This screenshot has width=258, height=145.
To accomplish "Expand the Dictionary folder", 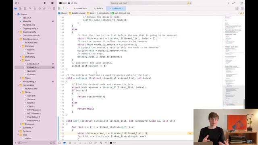I will click(x=21, y=57).
